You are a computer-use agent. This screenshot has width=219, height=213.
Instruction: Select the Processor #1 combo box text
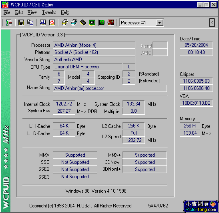(133, 23)
